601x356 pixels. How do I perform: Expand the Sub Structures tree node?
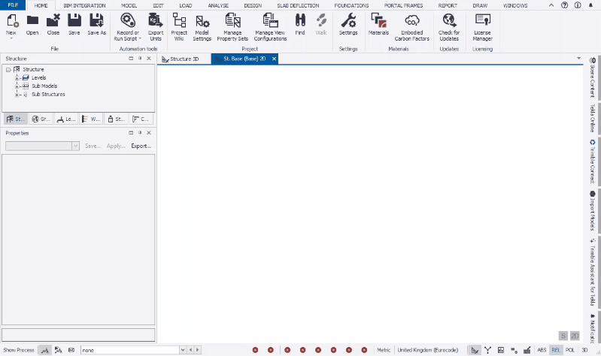pyautogui.click(x=17, y=95)
